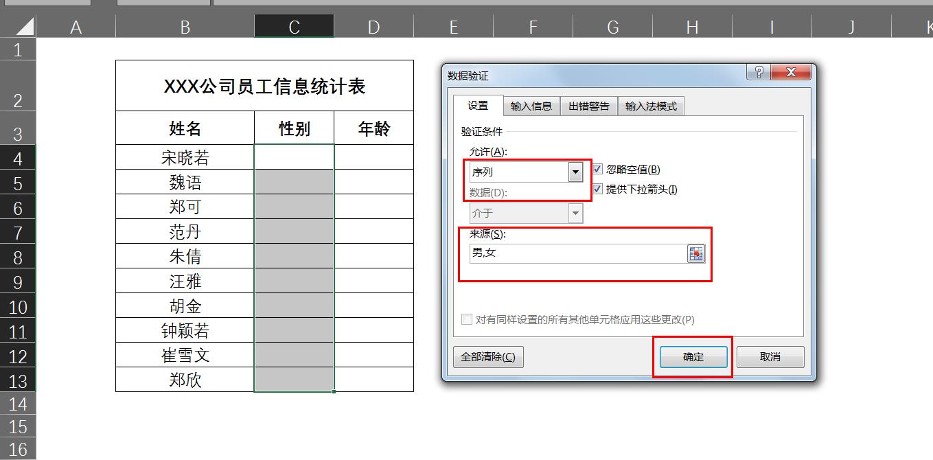Click the cell containing 范丹
The image size is (933, 460).
point(185,231)
